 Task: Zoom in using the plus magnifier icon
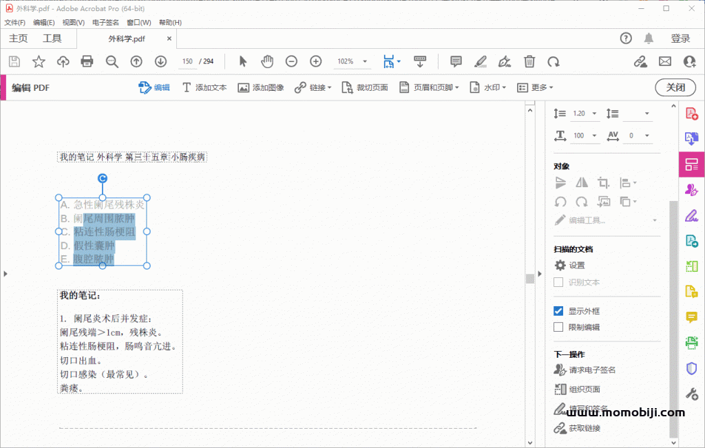(x=315, y=61)
